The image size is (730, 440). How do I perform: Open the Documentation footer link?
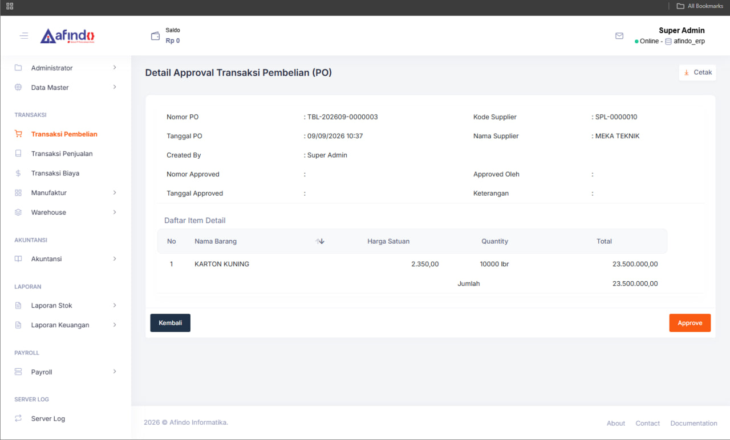pyautogui.click(x=694, y=423)
